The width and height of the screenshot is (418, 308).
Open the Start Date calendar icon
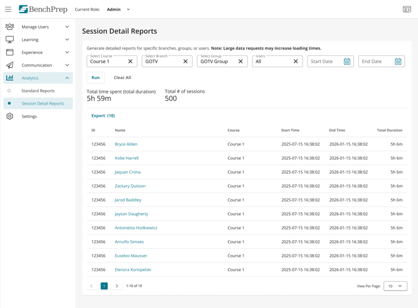coord(347,61)
